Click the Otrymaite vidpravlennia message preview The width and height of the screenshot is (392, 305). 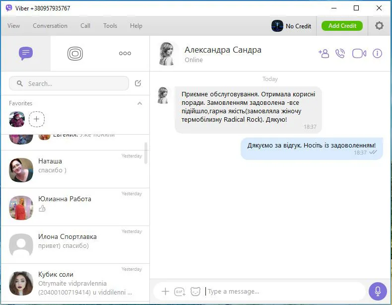[85, 288]
